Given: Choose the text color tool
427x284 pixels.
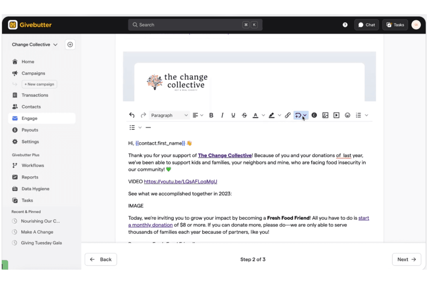Looking at the screenshot, I should click(x=255, y=115).
